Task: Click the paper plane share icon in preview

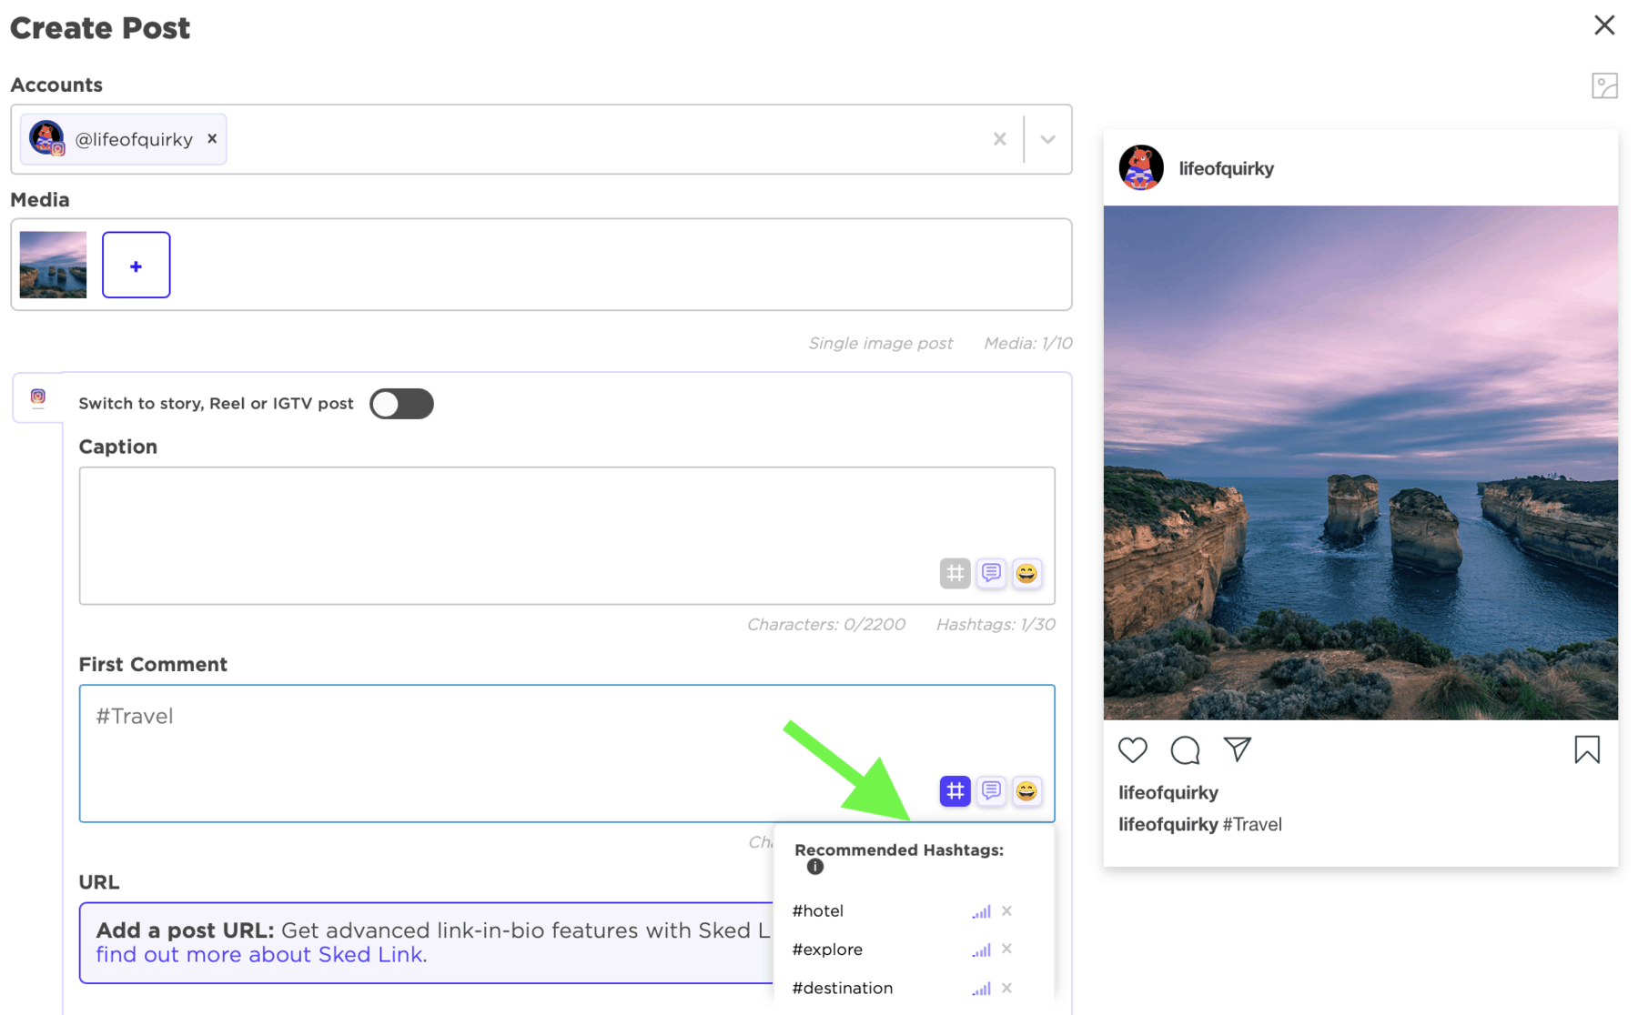Action: (x=1238, y=749)
